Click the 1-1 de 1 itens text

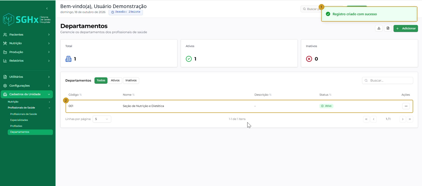[x=237, y=119]
